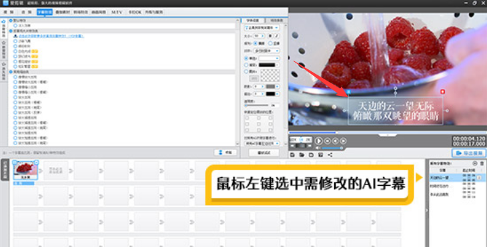
Task: Tick the center subtitle position checkbox
Action: point(259,124)
